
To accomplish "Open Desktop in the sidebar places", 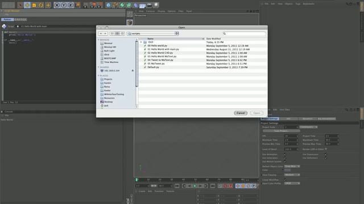I will (x=108, y=102).
